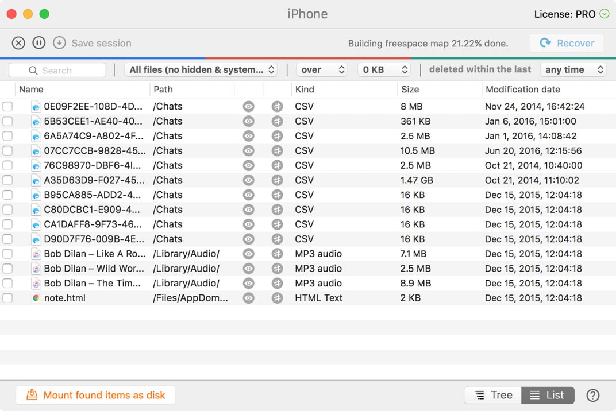
Task: Open hex view for Bob Dilan Like A Ro file
Action: pos(278,254)
